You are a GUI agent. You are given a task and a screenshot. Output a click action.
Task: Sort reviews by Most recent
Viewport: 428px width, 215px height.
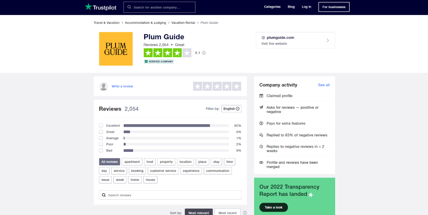tap(227, 212)
